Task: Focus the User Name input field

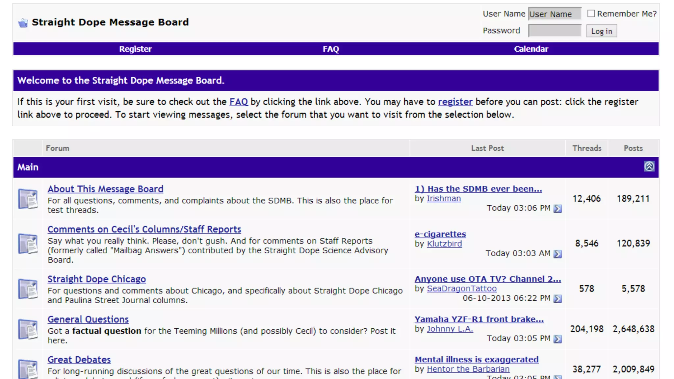Action: click(x=555, y=14)
